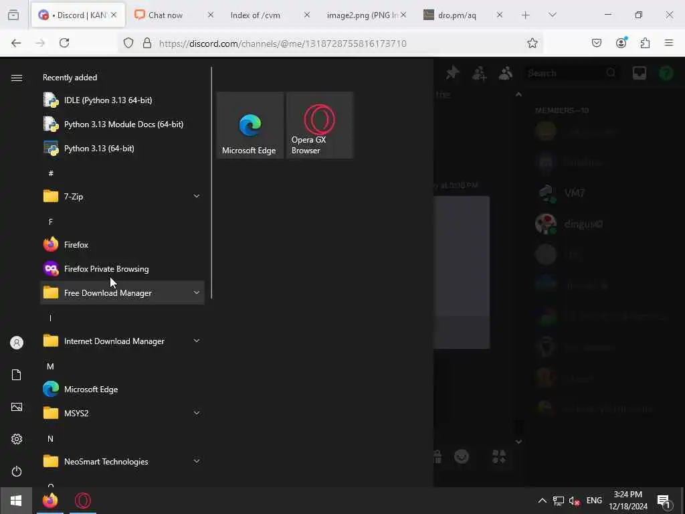
Task: Switch to the Chat now tab
Action: tap(165, 15)
